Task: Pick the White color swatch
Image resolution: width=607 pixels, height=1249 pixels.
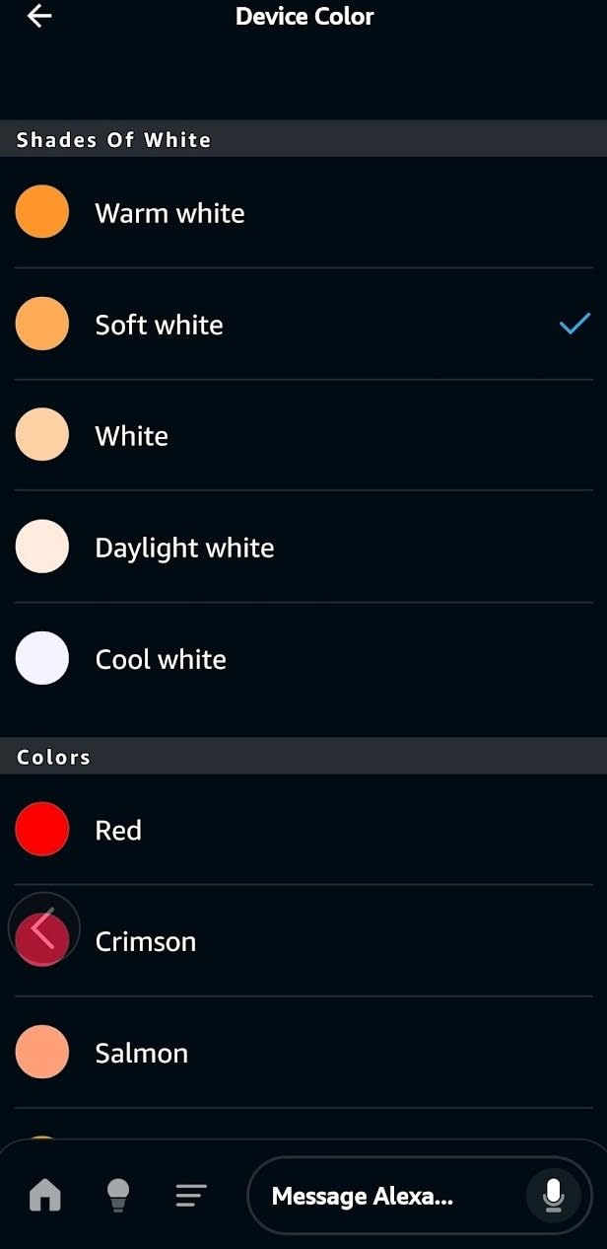Action: click(x=42, y=435)
